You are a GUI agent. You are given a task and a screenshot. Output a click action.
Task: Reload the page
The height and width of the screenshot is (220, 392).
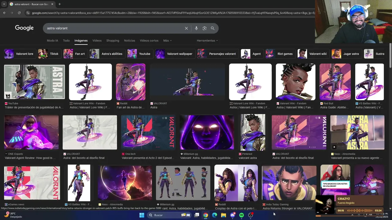click(19, 13)
